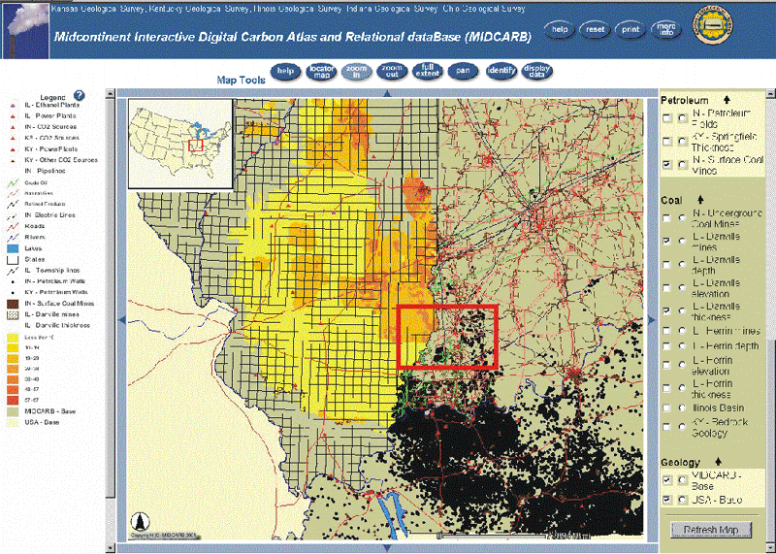Check the KY - Springfield Thickness checkbox
The image size is (776, 554).
[667, 142]
